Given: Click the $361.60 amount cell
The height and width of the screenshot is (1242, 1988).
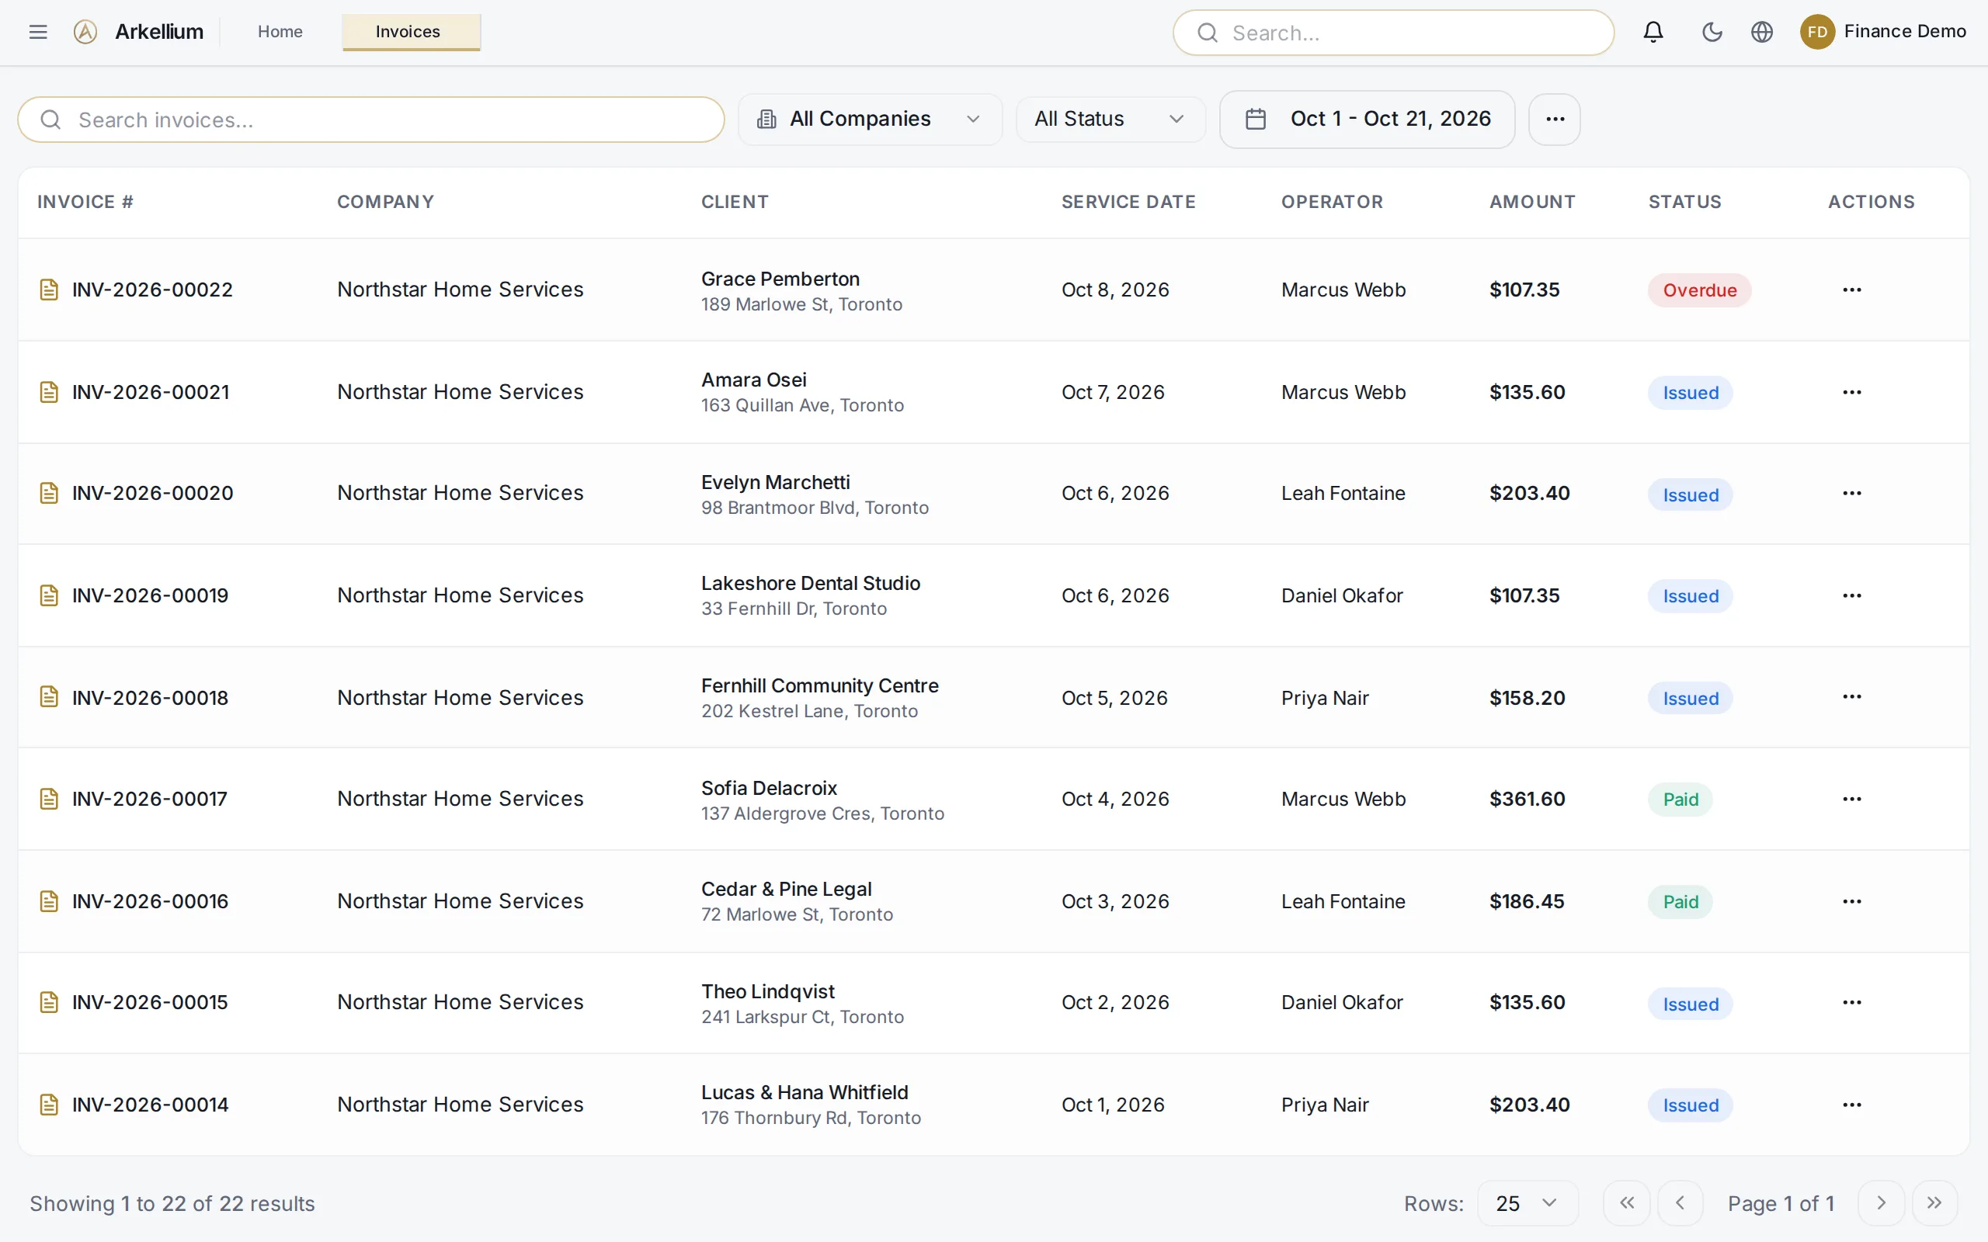Looking at the screenshot, I should coord(1527,800).
